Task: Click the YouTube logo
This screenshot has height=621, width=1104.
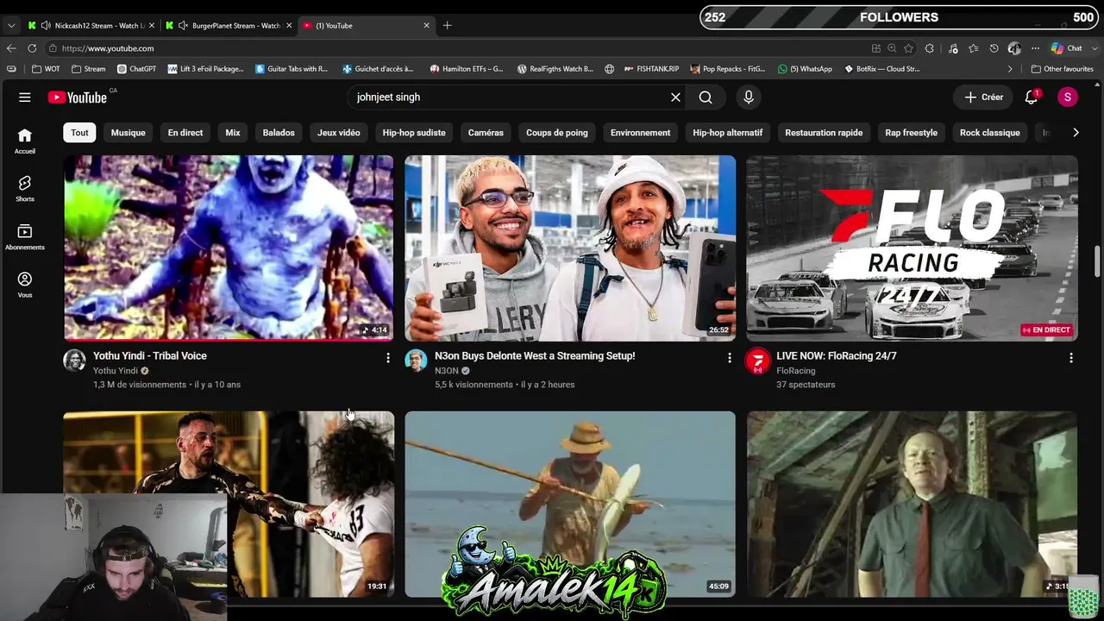Action: pyautogui.click(x=78, y=97)
